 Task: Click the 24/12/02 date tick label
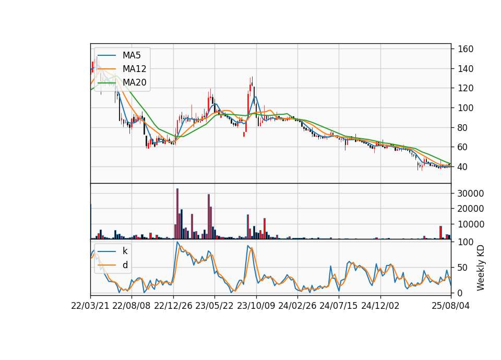coord(380,306)
